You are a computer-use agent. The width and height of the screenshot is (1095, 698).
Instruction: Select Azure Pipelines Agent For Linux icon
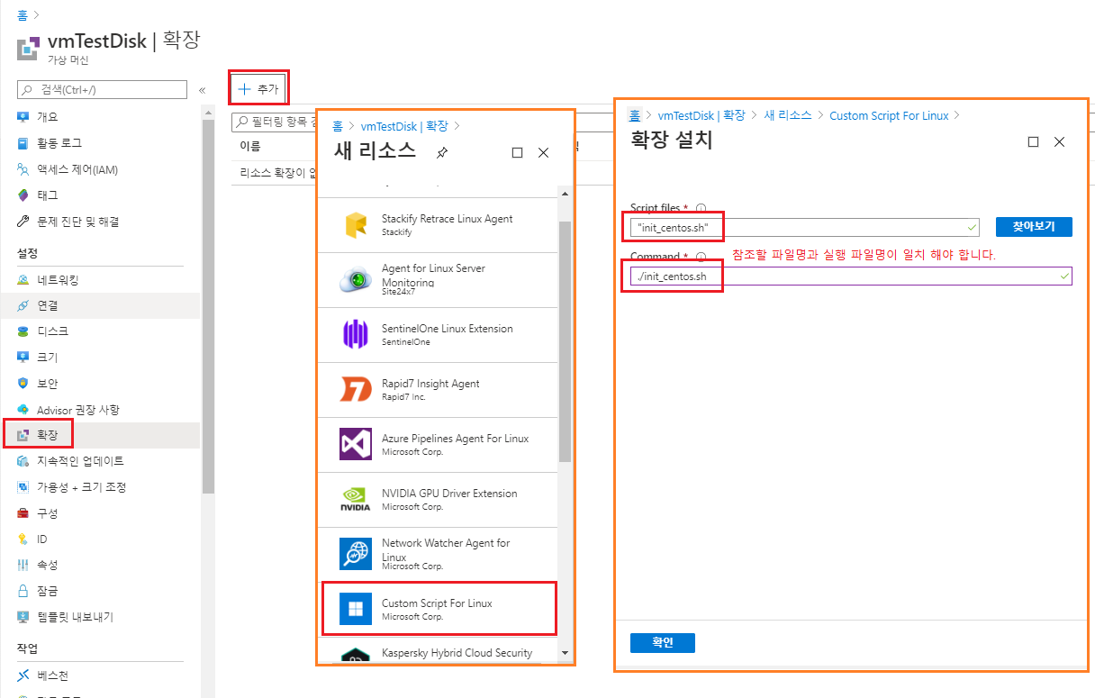point(356,445)
